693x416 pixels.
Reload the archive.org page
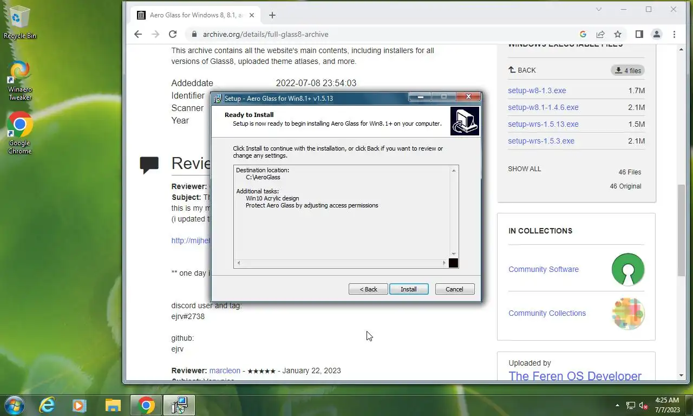click(173, 34)
